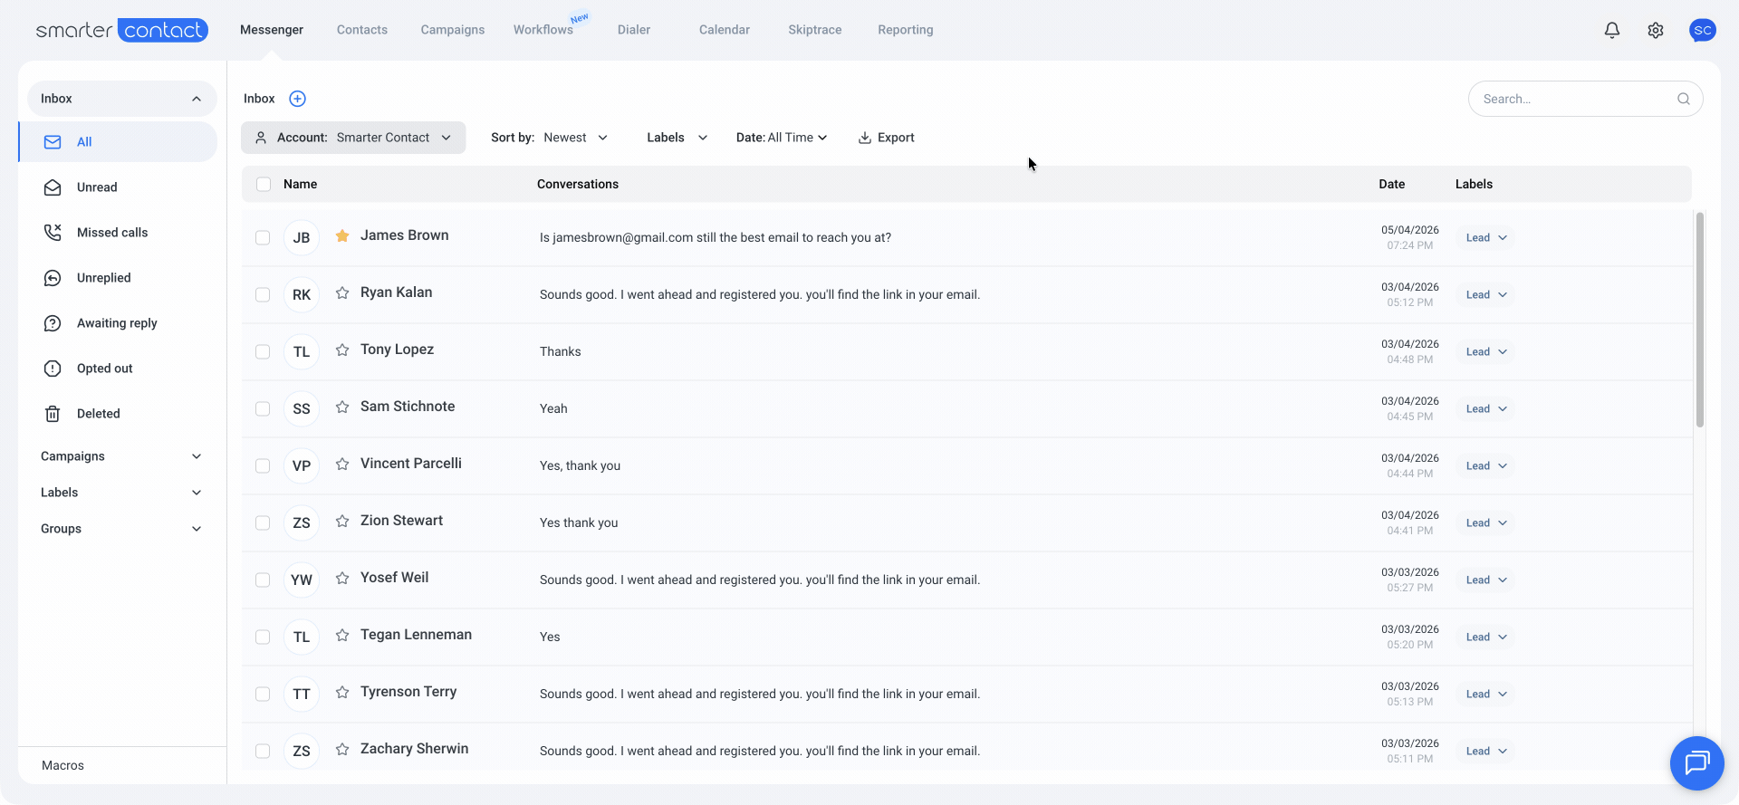
Task: Open James Brown's conversation message
Action: pyautogui.click(x=716, y=238)
